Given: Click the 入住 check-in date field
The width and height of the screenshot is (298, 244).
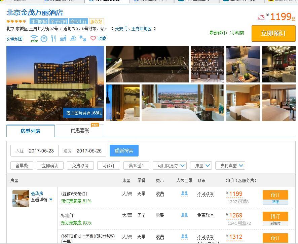Looking at the screenshot, I should tap(34, 151).
